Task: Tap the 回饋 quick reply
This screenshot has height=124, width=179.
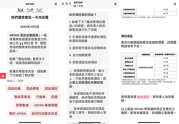Action: [x=54, y=97]
